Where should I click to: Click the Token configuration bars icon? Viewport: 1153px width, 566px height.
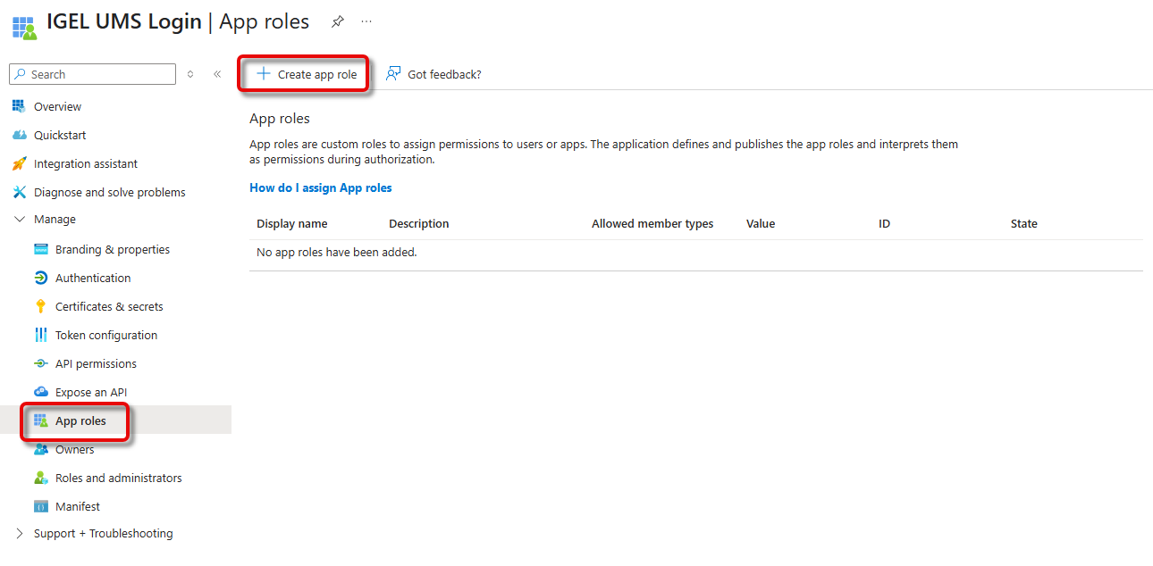[x=40, y=335]
